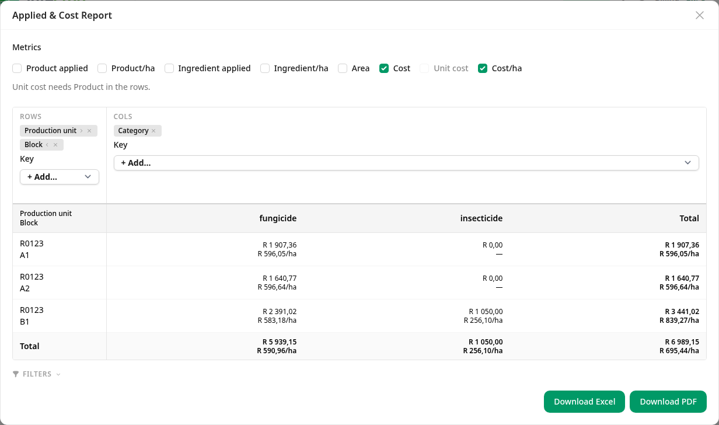Click the Total row label
The image size is (719, 425).
point(30,346)
